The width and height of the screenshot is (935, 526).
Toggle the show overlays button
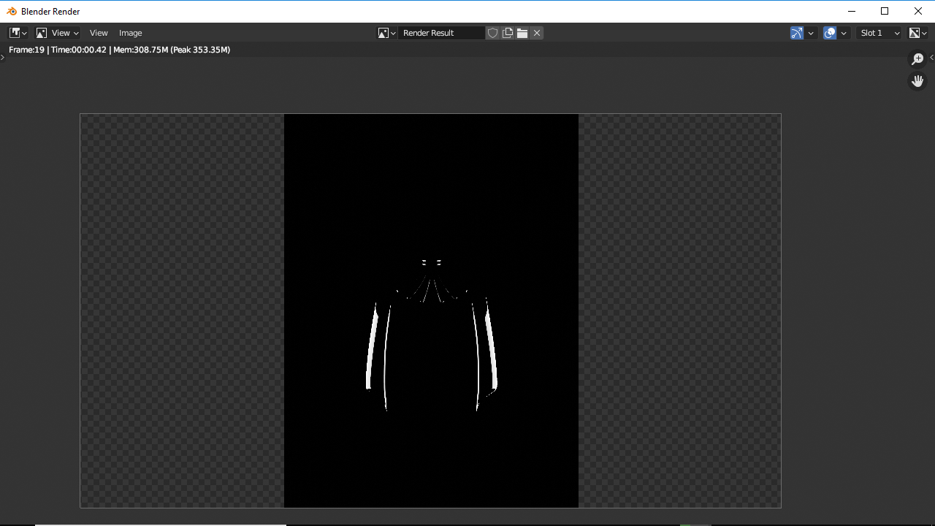(830, 33)
